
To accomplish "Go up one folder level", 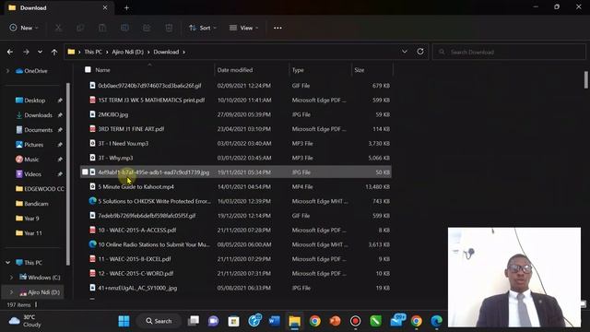I will 54,52.
